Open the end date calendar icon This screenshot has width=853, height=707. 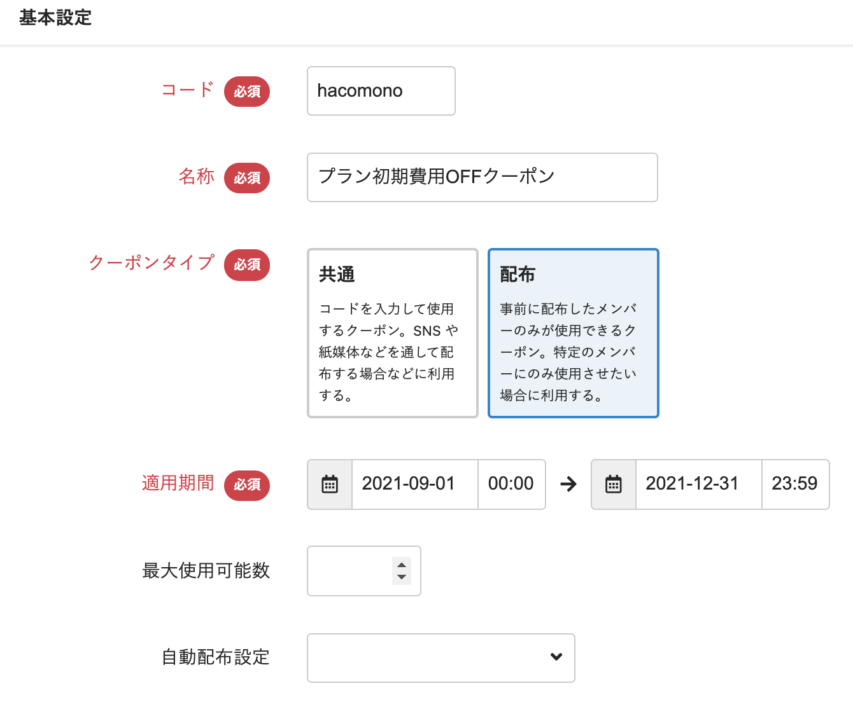pos(613,484)
